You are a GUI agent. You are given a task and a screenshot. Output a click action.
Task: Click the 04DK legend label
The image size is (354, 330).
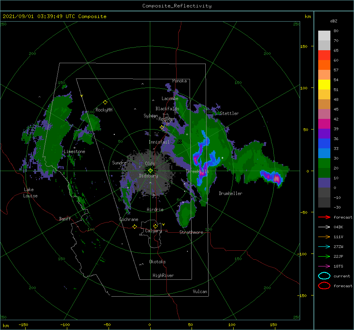pos(338,227)
